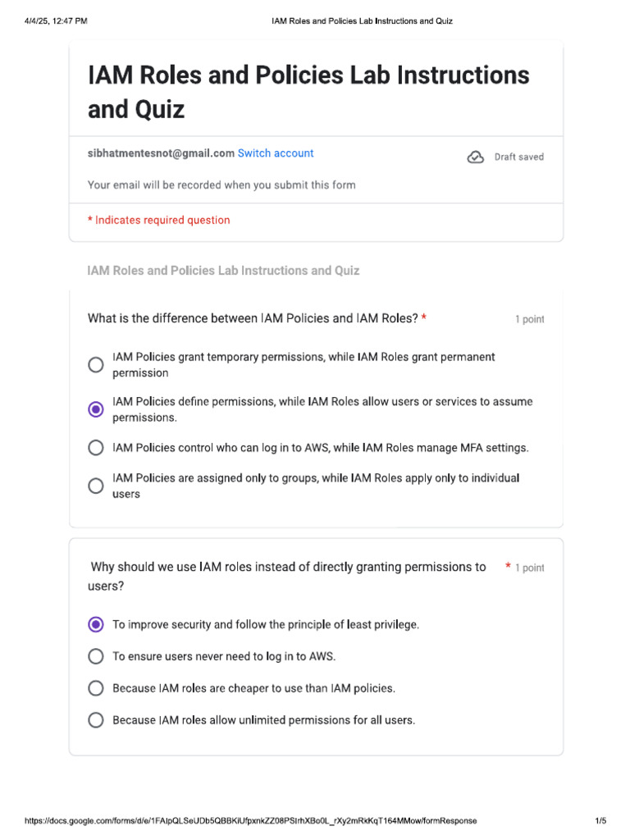Click the page number 1/5 indicator

point(600,820)
